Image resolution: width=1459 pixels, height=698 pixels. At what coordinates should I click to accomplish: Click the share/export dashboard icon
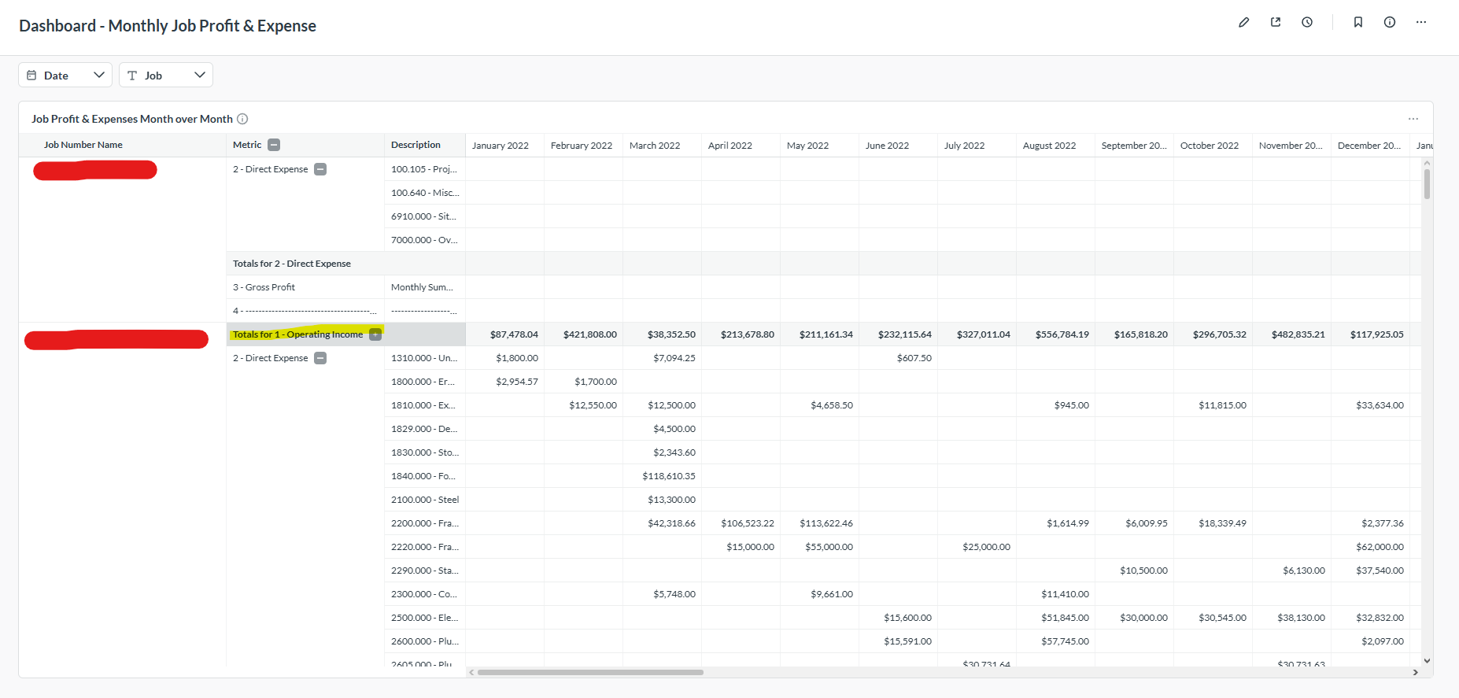1276,22
